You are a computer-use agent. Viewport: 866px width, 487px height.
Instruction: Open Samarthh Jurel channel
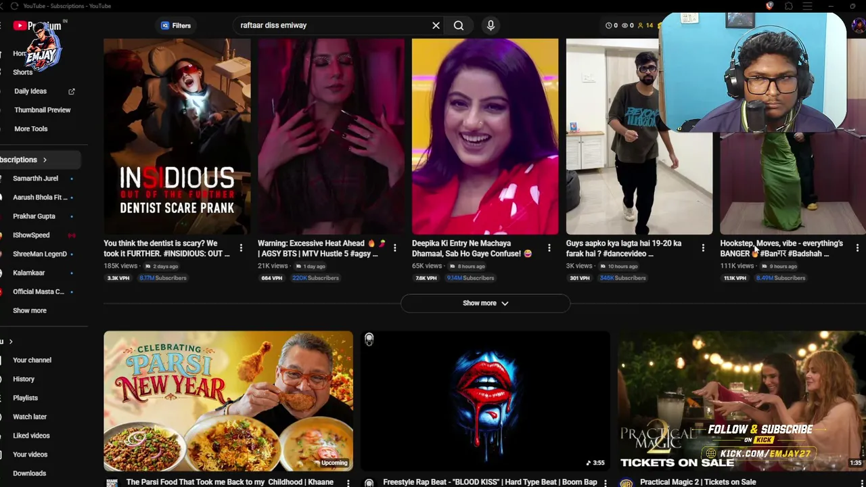[35, 179]
